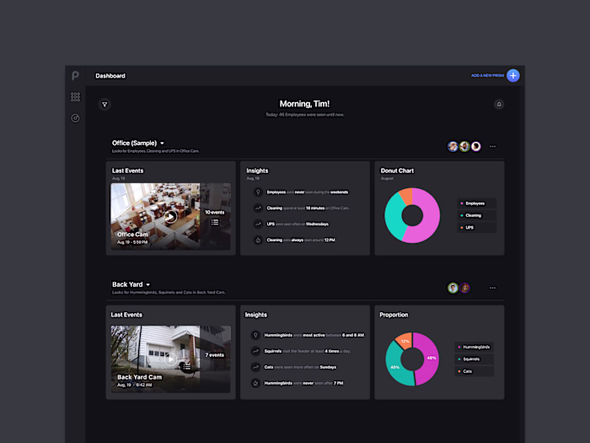Image resolution: width=590 pixels, height=443 pixels.
Task: Click clock icon by Cleaning 12 PM insight
Action: tap(258, 240)
